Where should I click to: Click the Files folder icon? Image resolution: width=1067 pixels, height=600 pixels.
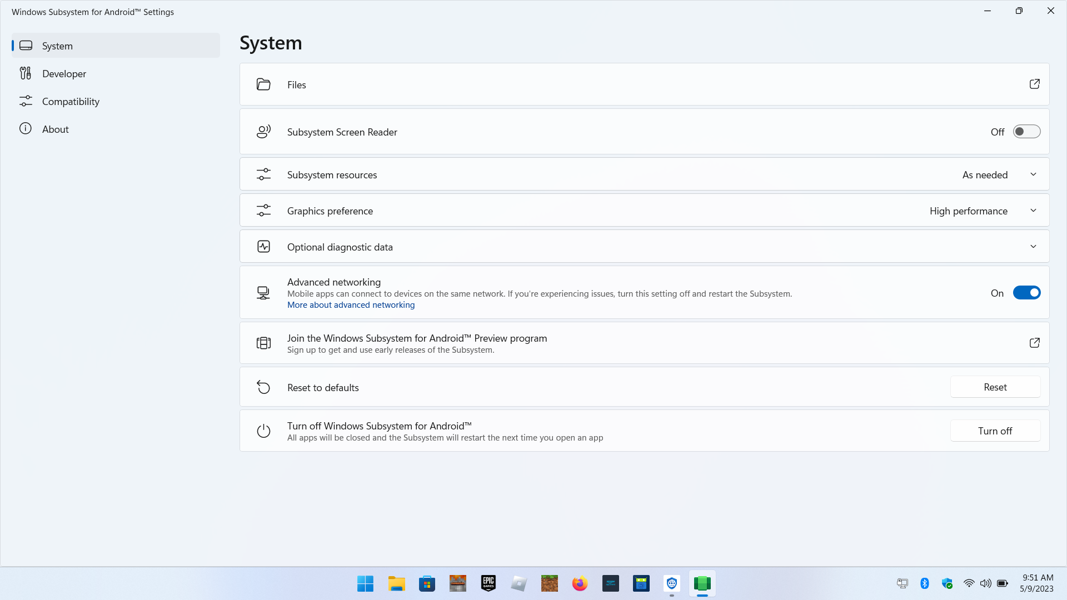pyautogui.click(x=263, y=84)
